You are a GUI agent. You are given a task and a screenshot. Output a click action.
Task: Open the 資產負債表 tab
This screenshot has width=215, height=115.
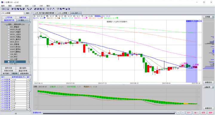[24, 73]
